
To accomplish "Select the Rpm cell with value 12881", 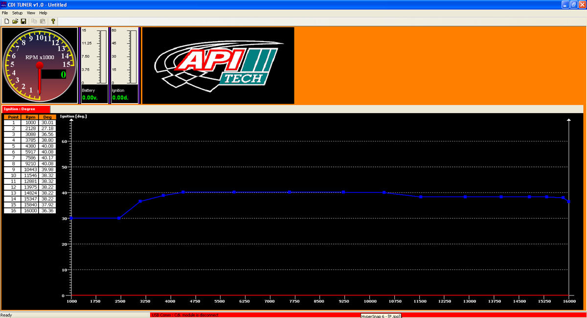I will [x=31, y=181].
